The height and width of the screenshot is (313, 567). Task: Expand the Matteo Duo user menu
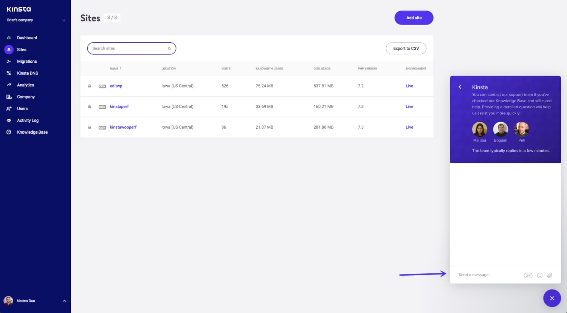click(64, 301)
